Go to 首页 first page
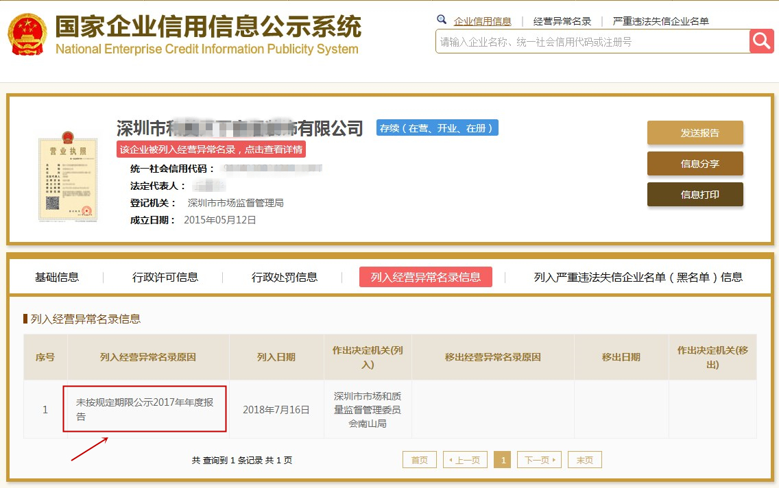779x488 pixels. pyautogui.click(x=419, y=460)
